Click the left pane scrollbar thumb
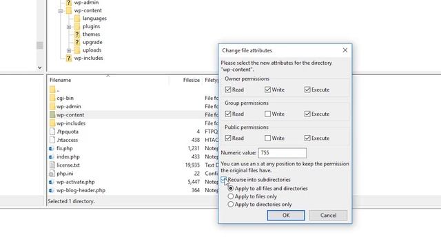 pos(40,45)
